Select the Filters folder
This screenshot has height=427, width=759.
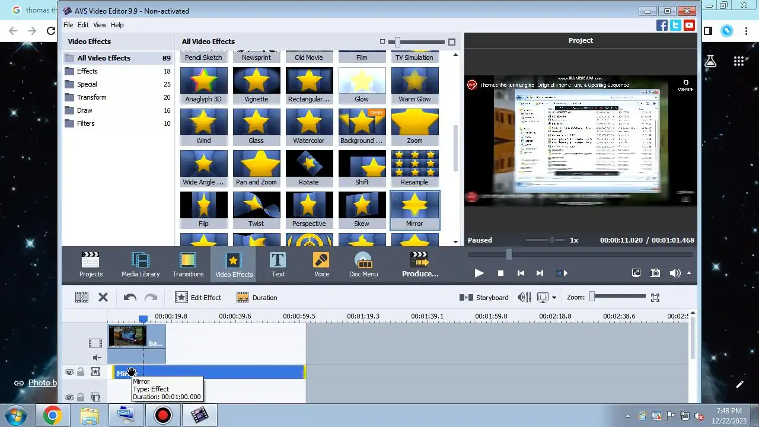click(117, 123)
